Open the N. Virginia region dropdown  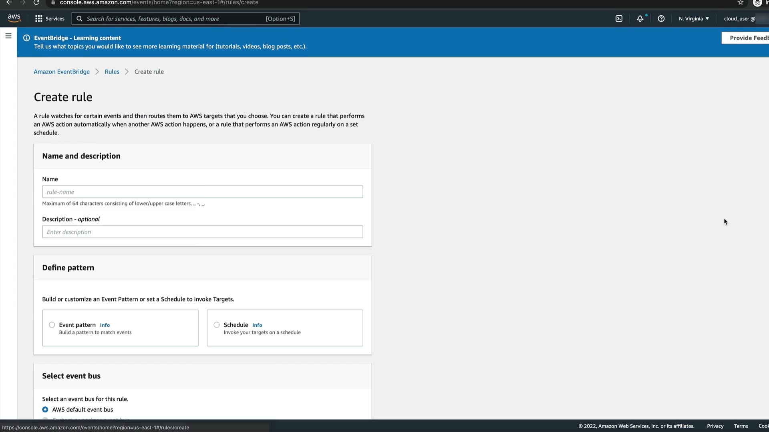coord(694,18)
